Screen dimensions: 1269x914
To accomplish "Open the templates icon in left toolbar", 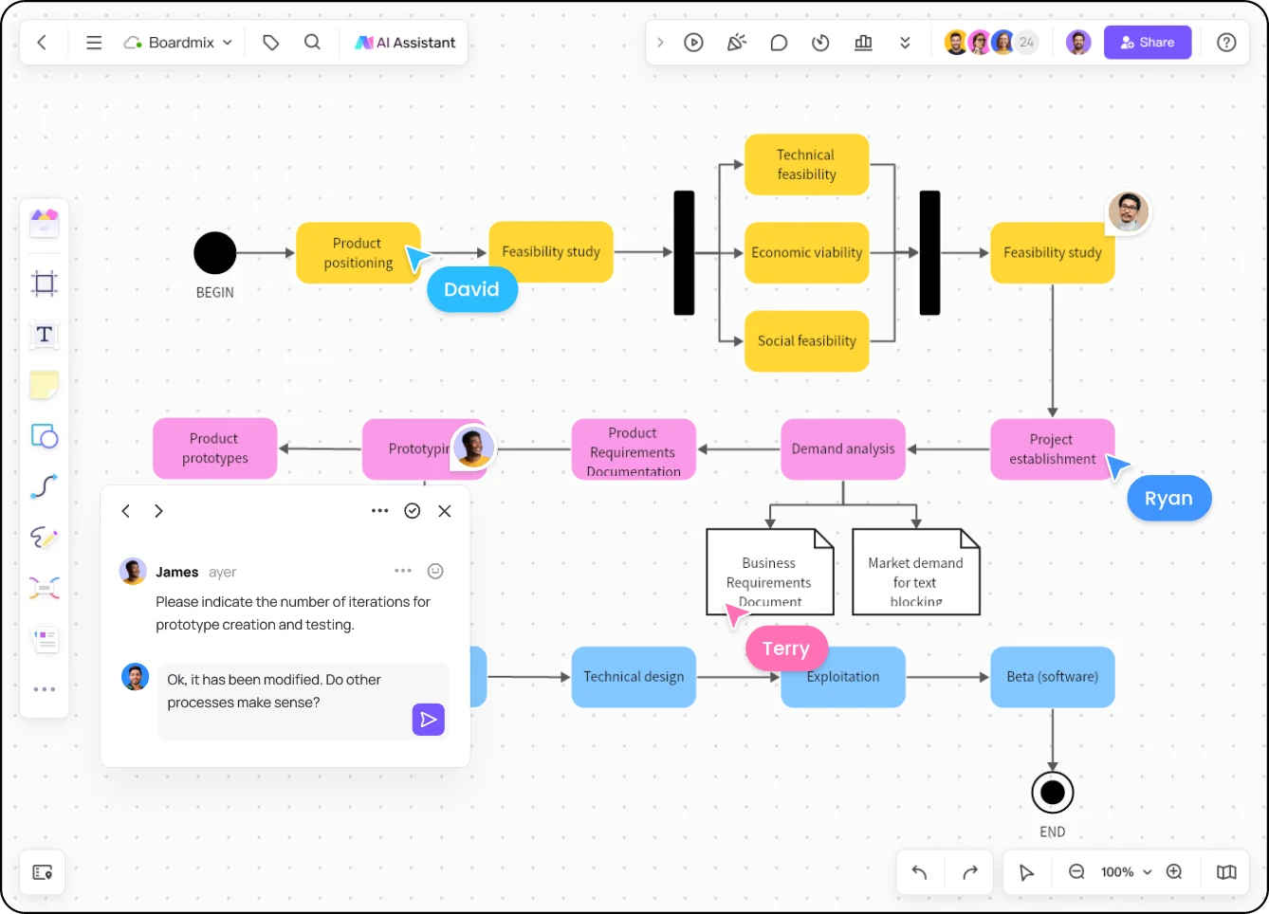I will [x=45, y=223].
